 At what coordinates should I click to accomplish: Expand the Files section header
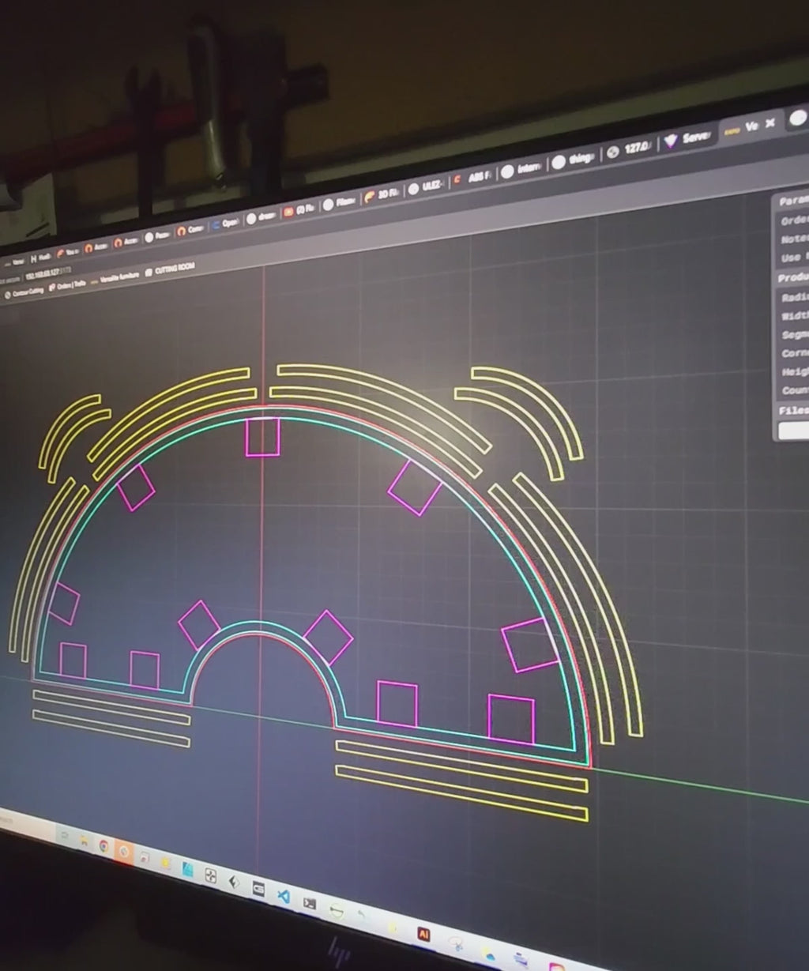[x=792, y=410]
